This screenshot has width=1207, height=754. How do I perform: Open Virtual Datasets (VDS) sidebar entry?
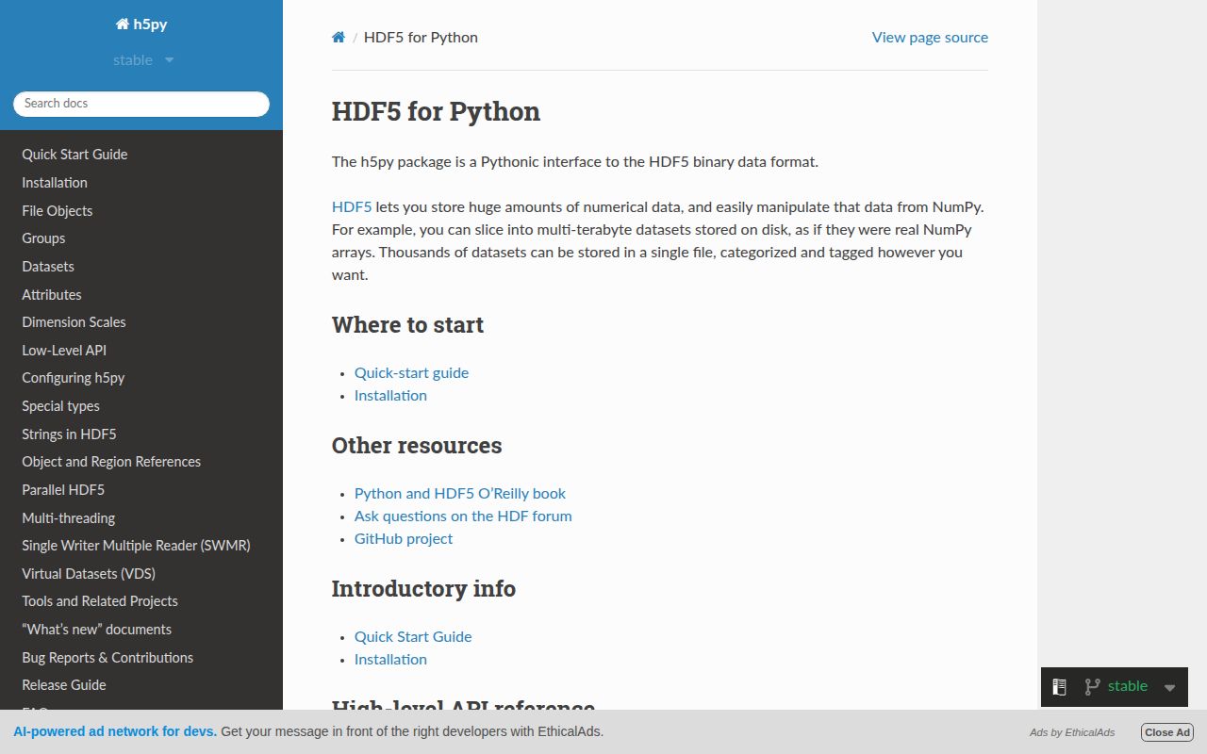pos(89,574)
